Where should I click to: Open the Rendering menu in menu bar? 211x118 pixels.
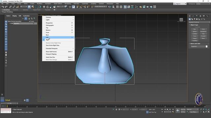click(68, 4)
